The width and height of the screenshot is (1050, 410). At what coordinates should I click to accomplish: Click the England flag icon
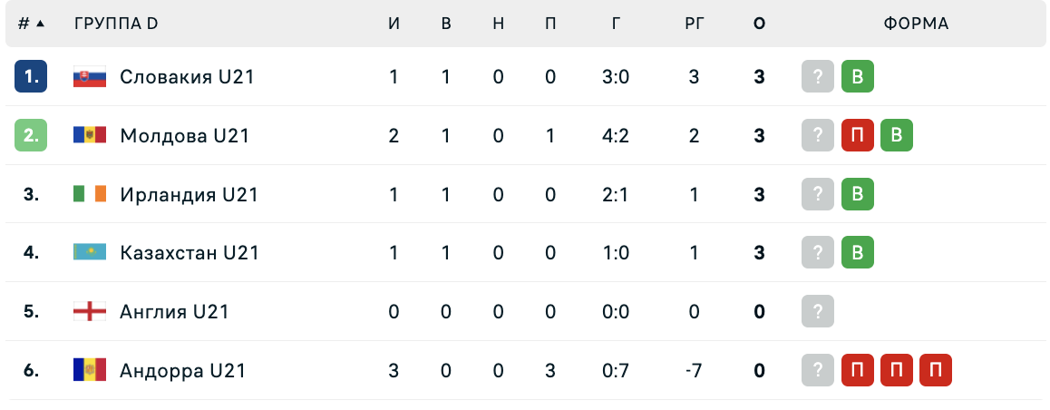tap(90, 311)
